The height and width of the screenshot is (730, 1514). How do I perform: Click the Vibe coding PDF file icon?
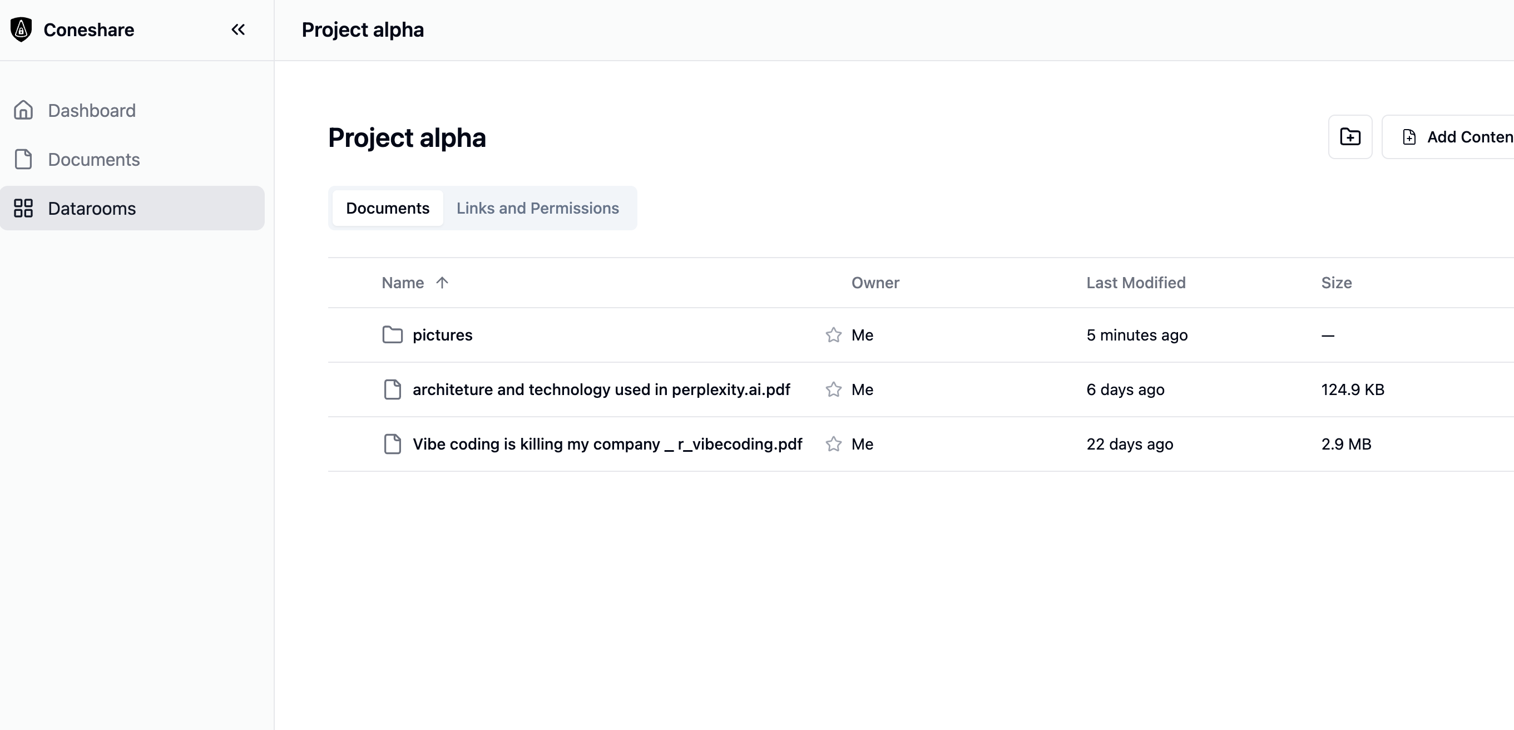(392, 445)
